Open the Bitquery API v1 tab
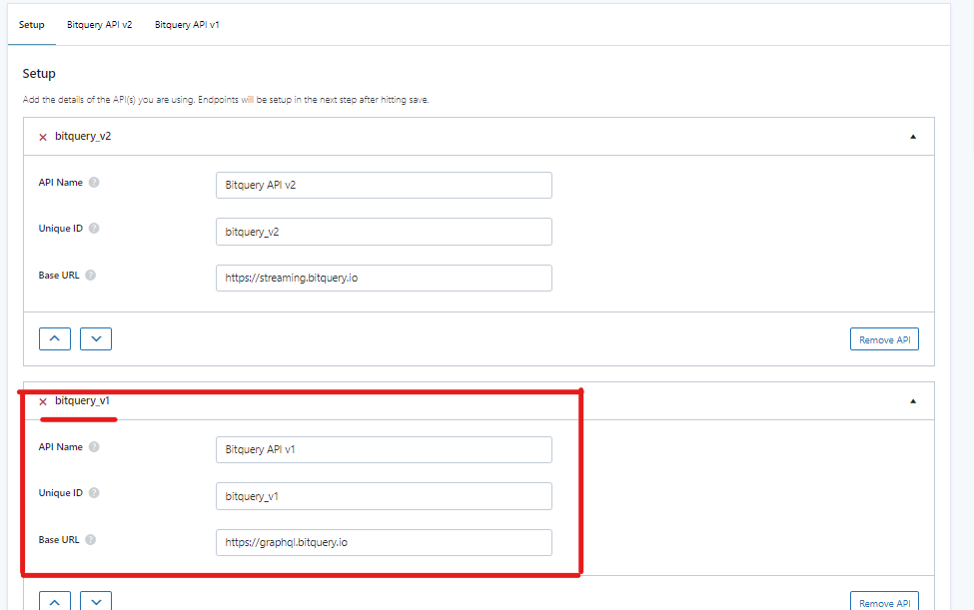Image resolution: width=974 pixels, height=610 pixels. (187, 25)
